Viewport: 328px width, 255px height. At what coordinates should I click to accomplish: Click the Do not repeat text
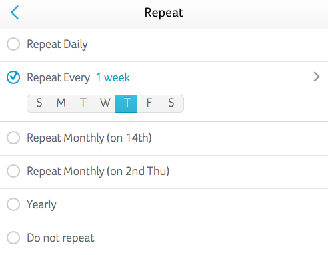coord(61,238)
